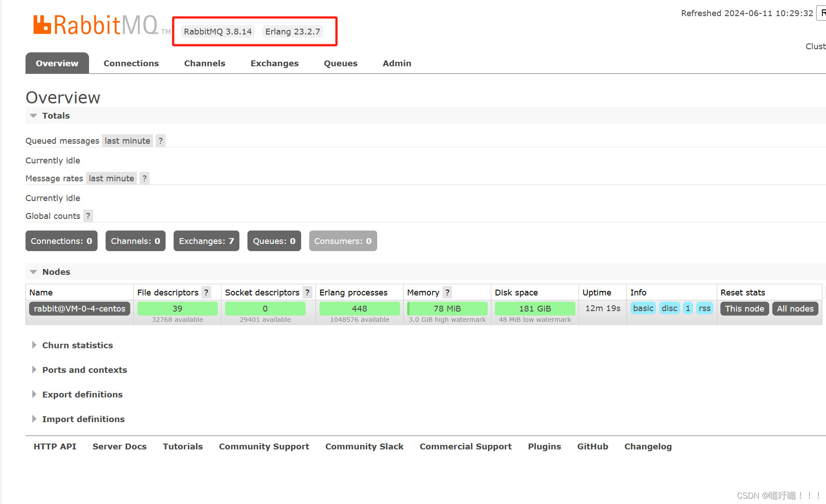Open Socket descriptors help question mark
This screenshot has width=826, height=504.
coord(307,292)
